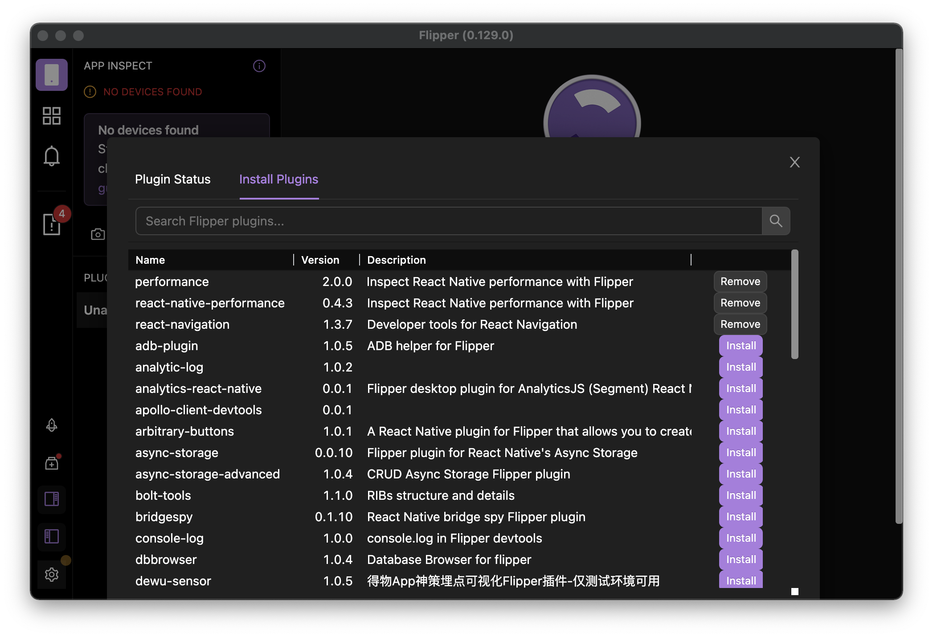Screen dimensions: 933x637
Task: Click the setup doctor medkit icon
Action: 52,463
